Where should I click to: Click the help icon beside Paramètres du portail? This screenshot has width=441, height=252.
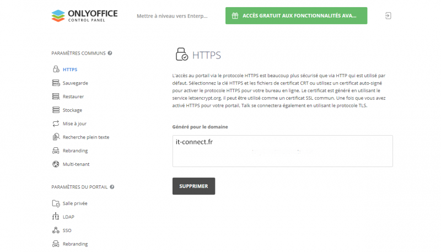point(112,187)
